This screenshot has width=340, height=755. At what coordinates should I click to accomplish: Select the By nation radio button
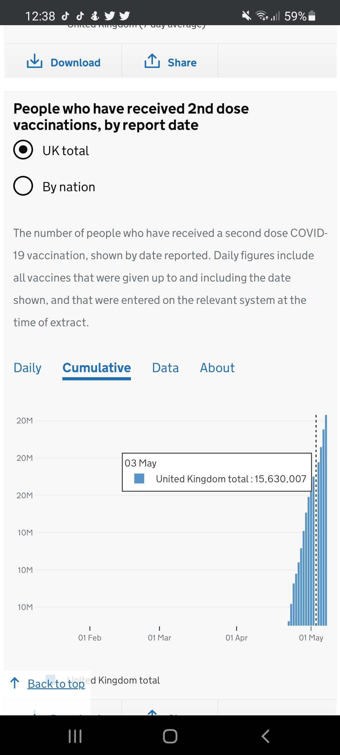point(23,186)
